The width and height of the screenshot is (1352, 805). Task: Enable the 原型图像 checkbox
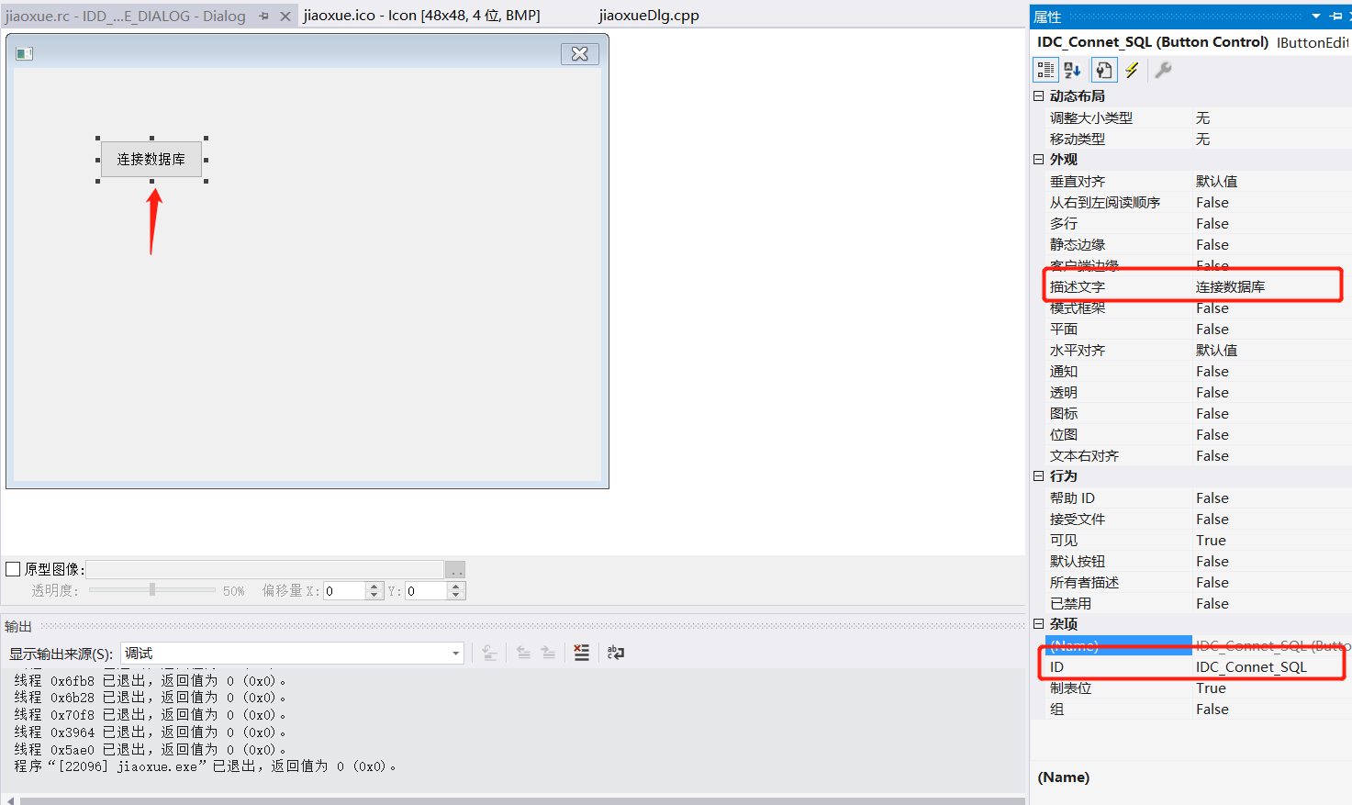pyautogui.click(x=13, y=568)
